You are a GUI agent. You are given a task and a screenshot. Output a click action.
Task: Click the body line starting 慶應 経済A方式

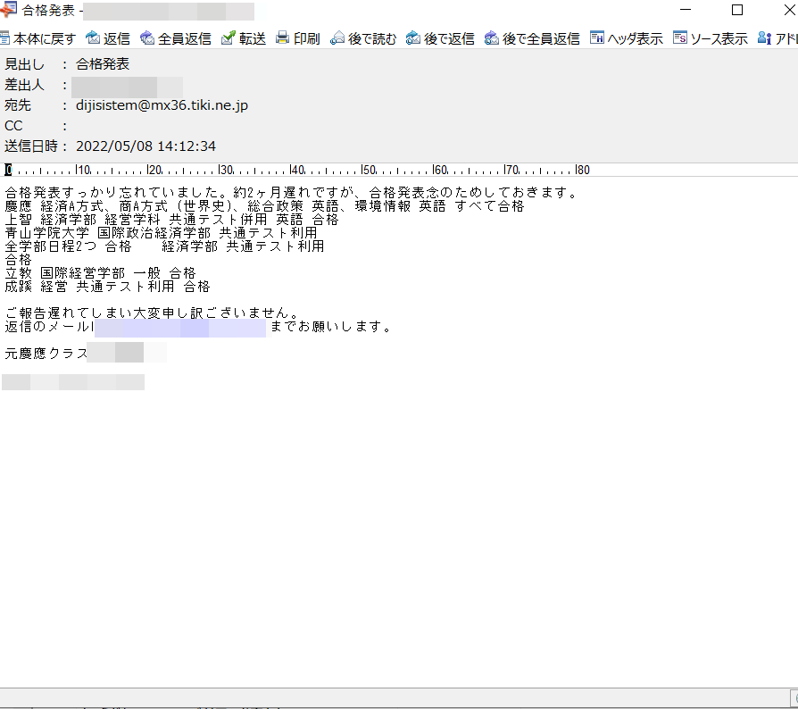click(x=264, y=206)
